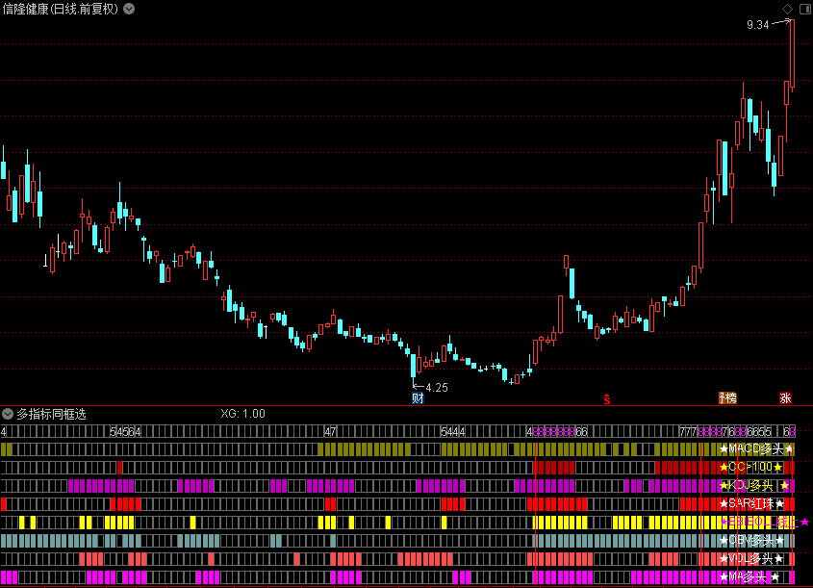813x588 pixels.
Task: Click the ★MA多头★ row label
Action: [749, 577]
